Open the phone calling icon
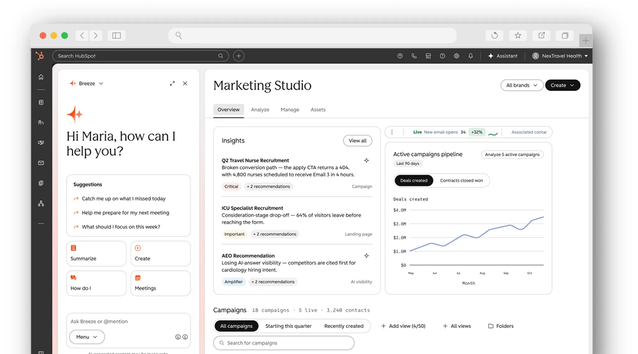 414,56
